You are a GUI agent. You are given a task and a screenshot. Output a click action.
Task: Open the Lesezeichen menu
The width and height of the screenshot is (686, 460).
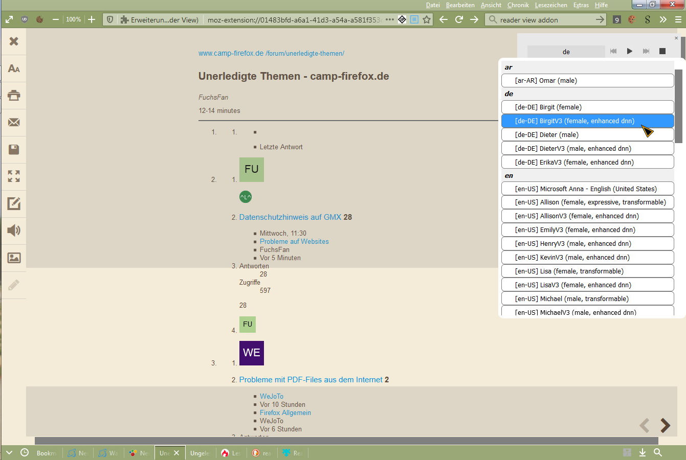pos(551,5)
